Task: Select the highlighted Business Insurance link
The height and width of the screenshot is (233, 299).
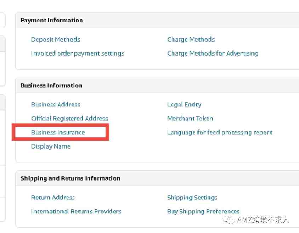Action: pyautogui.click(x=58, y=132)
